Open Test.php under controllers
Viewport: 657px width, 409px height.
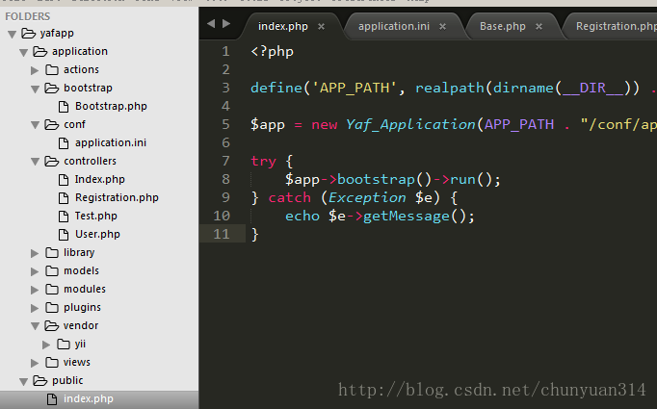tap(96, 216)
